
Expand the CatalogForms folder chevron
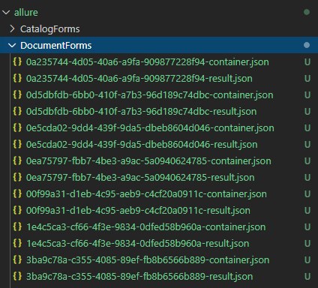12,28
